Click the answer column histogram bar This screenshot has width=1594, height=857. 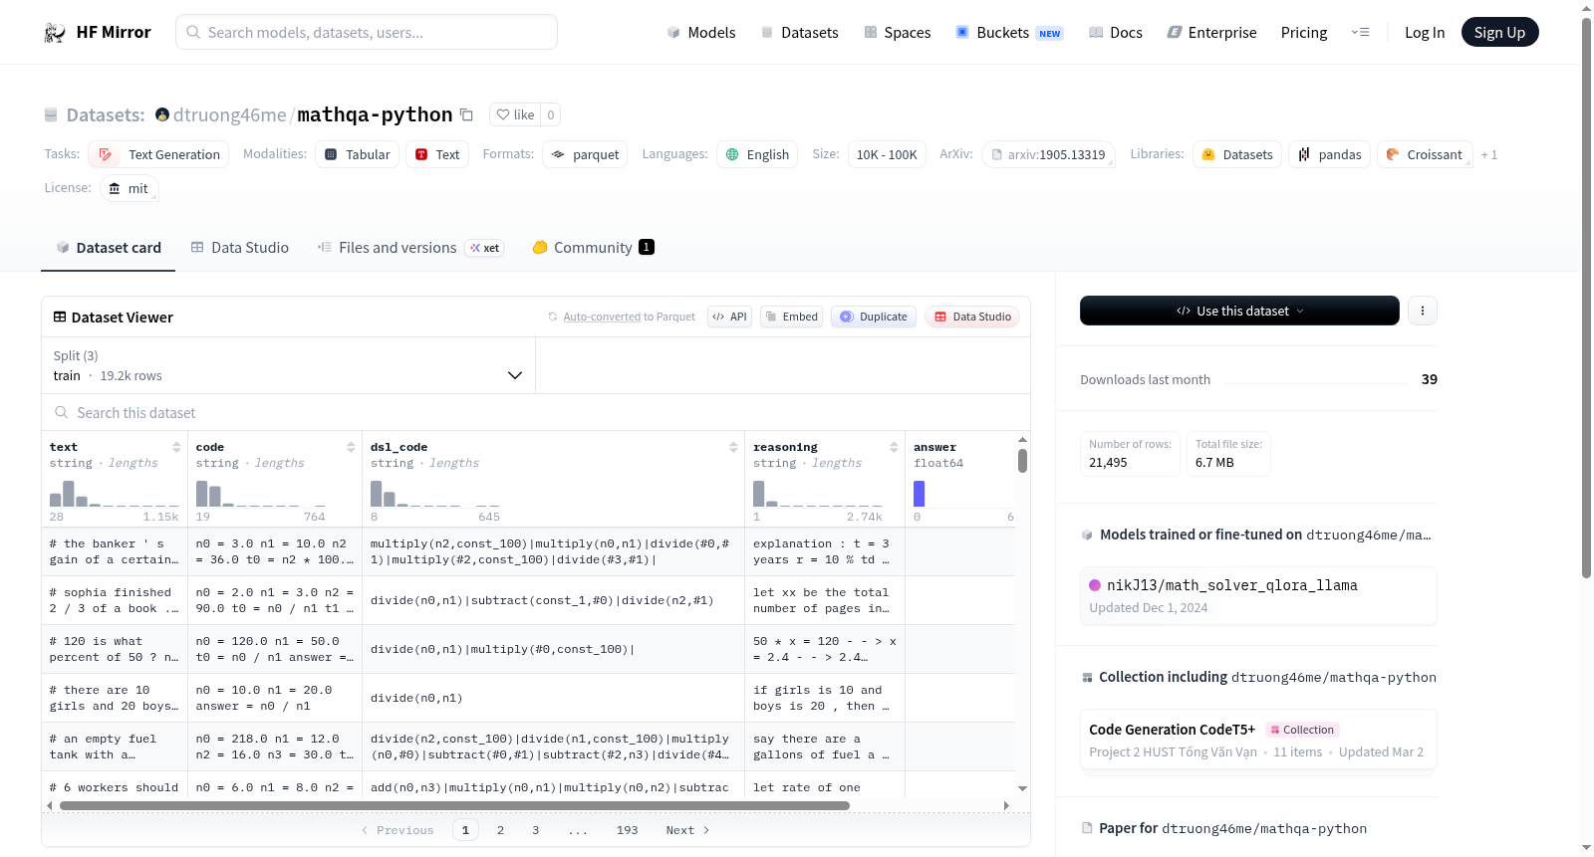[920, 494]
